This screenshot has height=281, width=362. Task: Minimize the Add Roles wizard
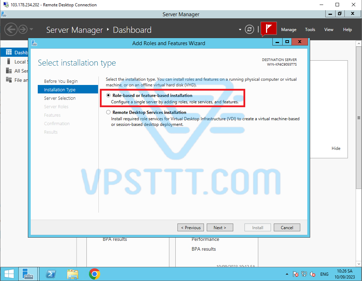pos(277,42)
